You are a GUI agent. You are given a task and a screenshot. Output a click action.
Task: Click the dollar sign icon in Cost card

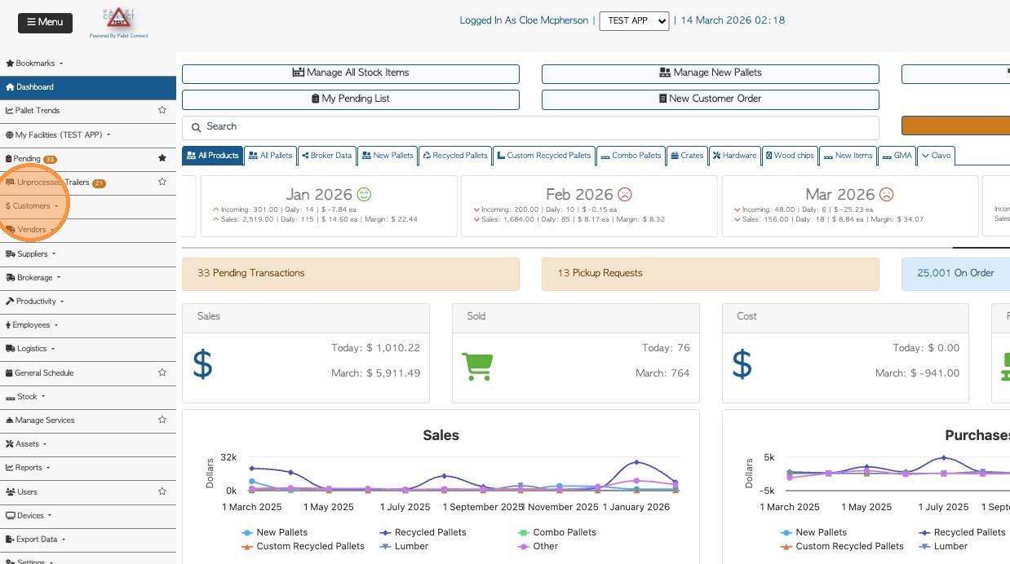[x=742, y=364]
